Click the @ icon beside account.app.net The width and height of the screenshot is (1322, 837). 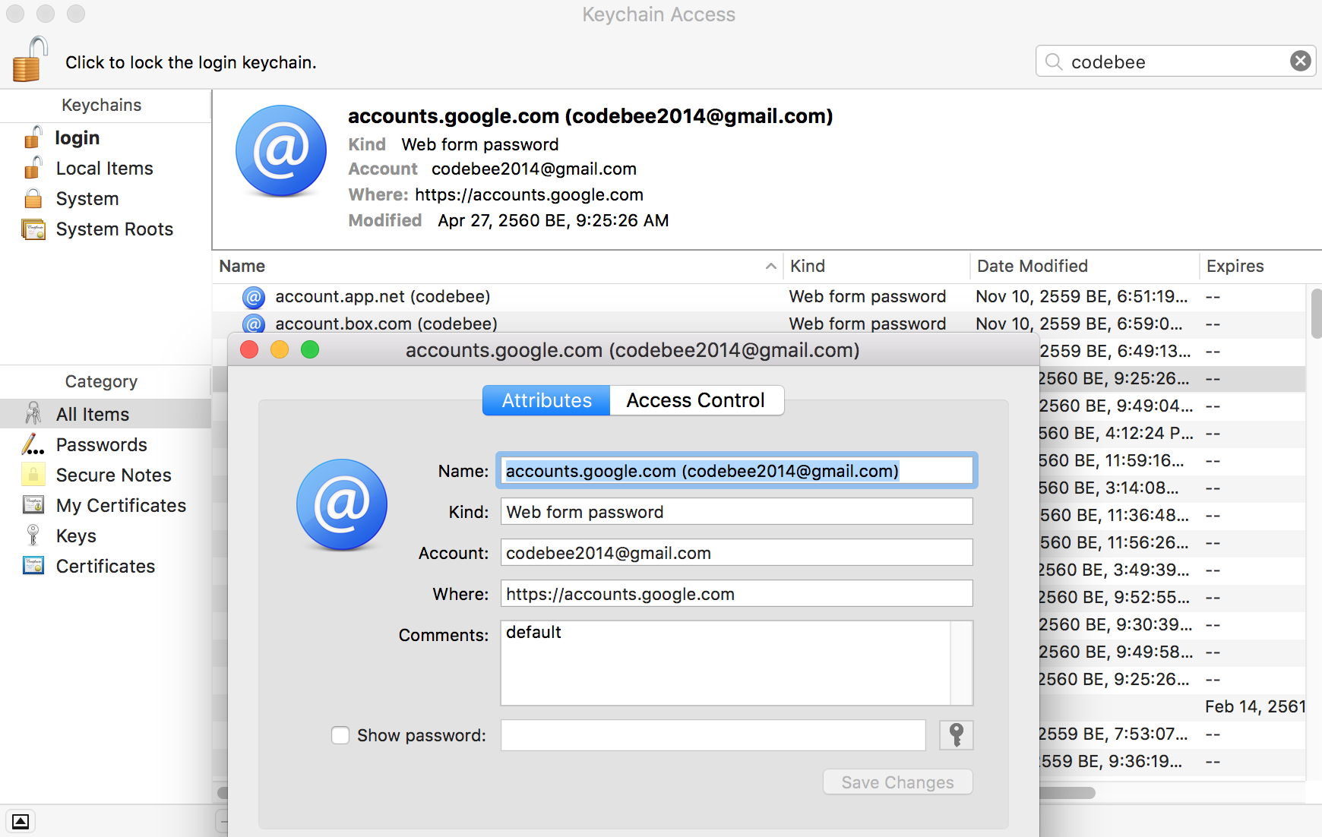(x=253, y=297)
